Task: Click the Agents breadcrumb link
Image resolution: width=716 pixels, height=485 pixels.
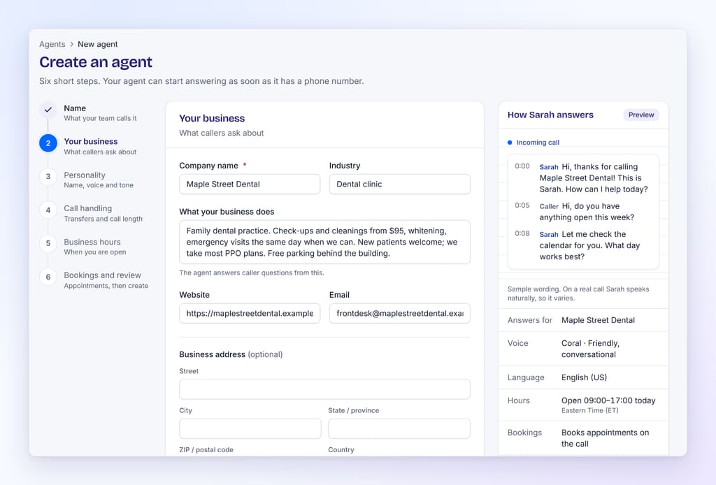Action: [52, 44]
